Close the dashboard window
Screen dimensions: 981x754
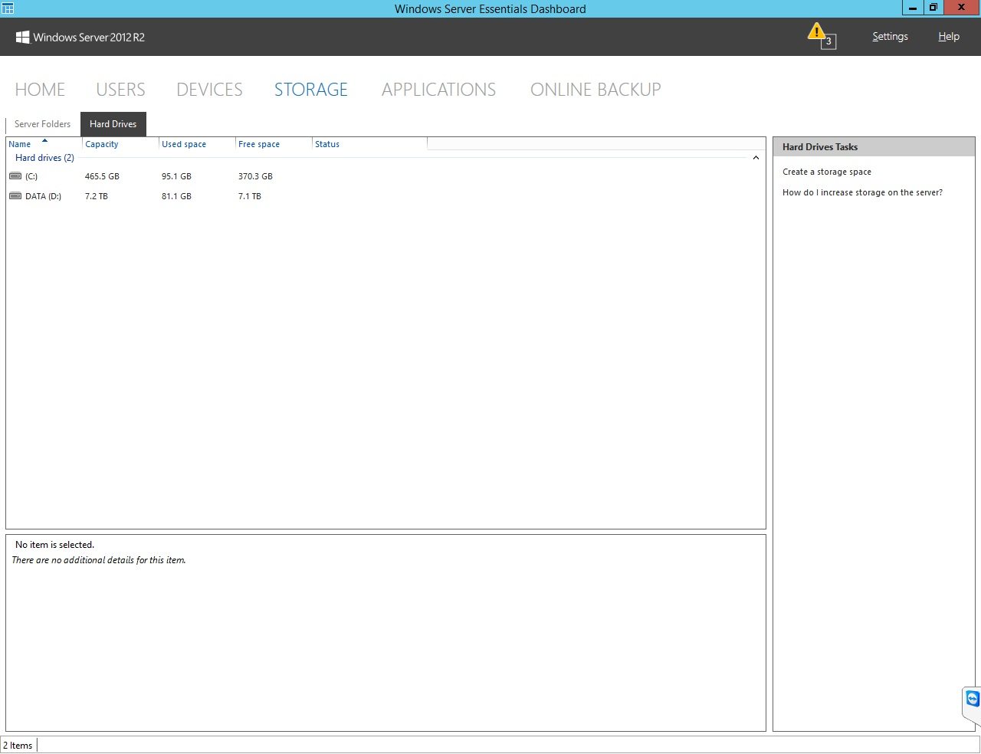click(x=961, y=8)
